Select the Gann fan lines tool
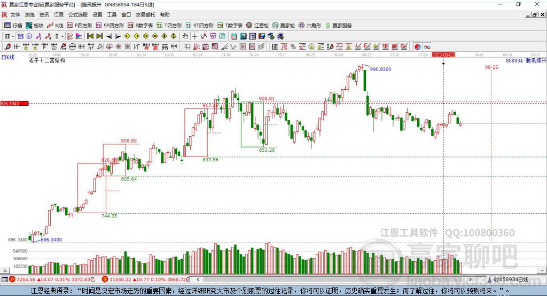This screenshot has width=547, height=296. [x=197, y=47]
